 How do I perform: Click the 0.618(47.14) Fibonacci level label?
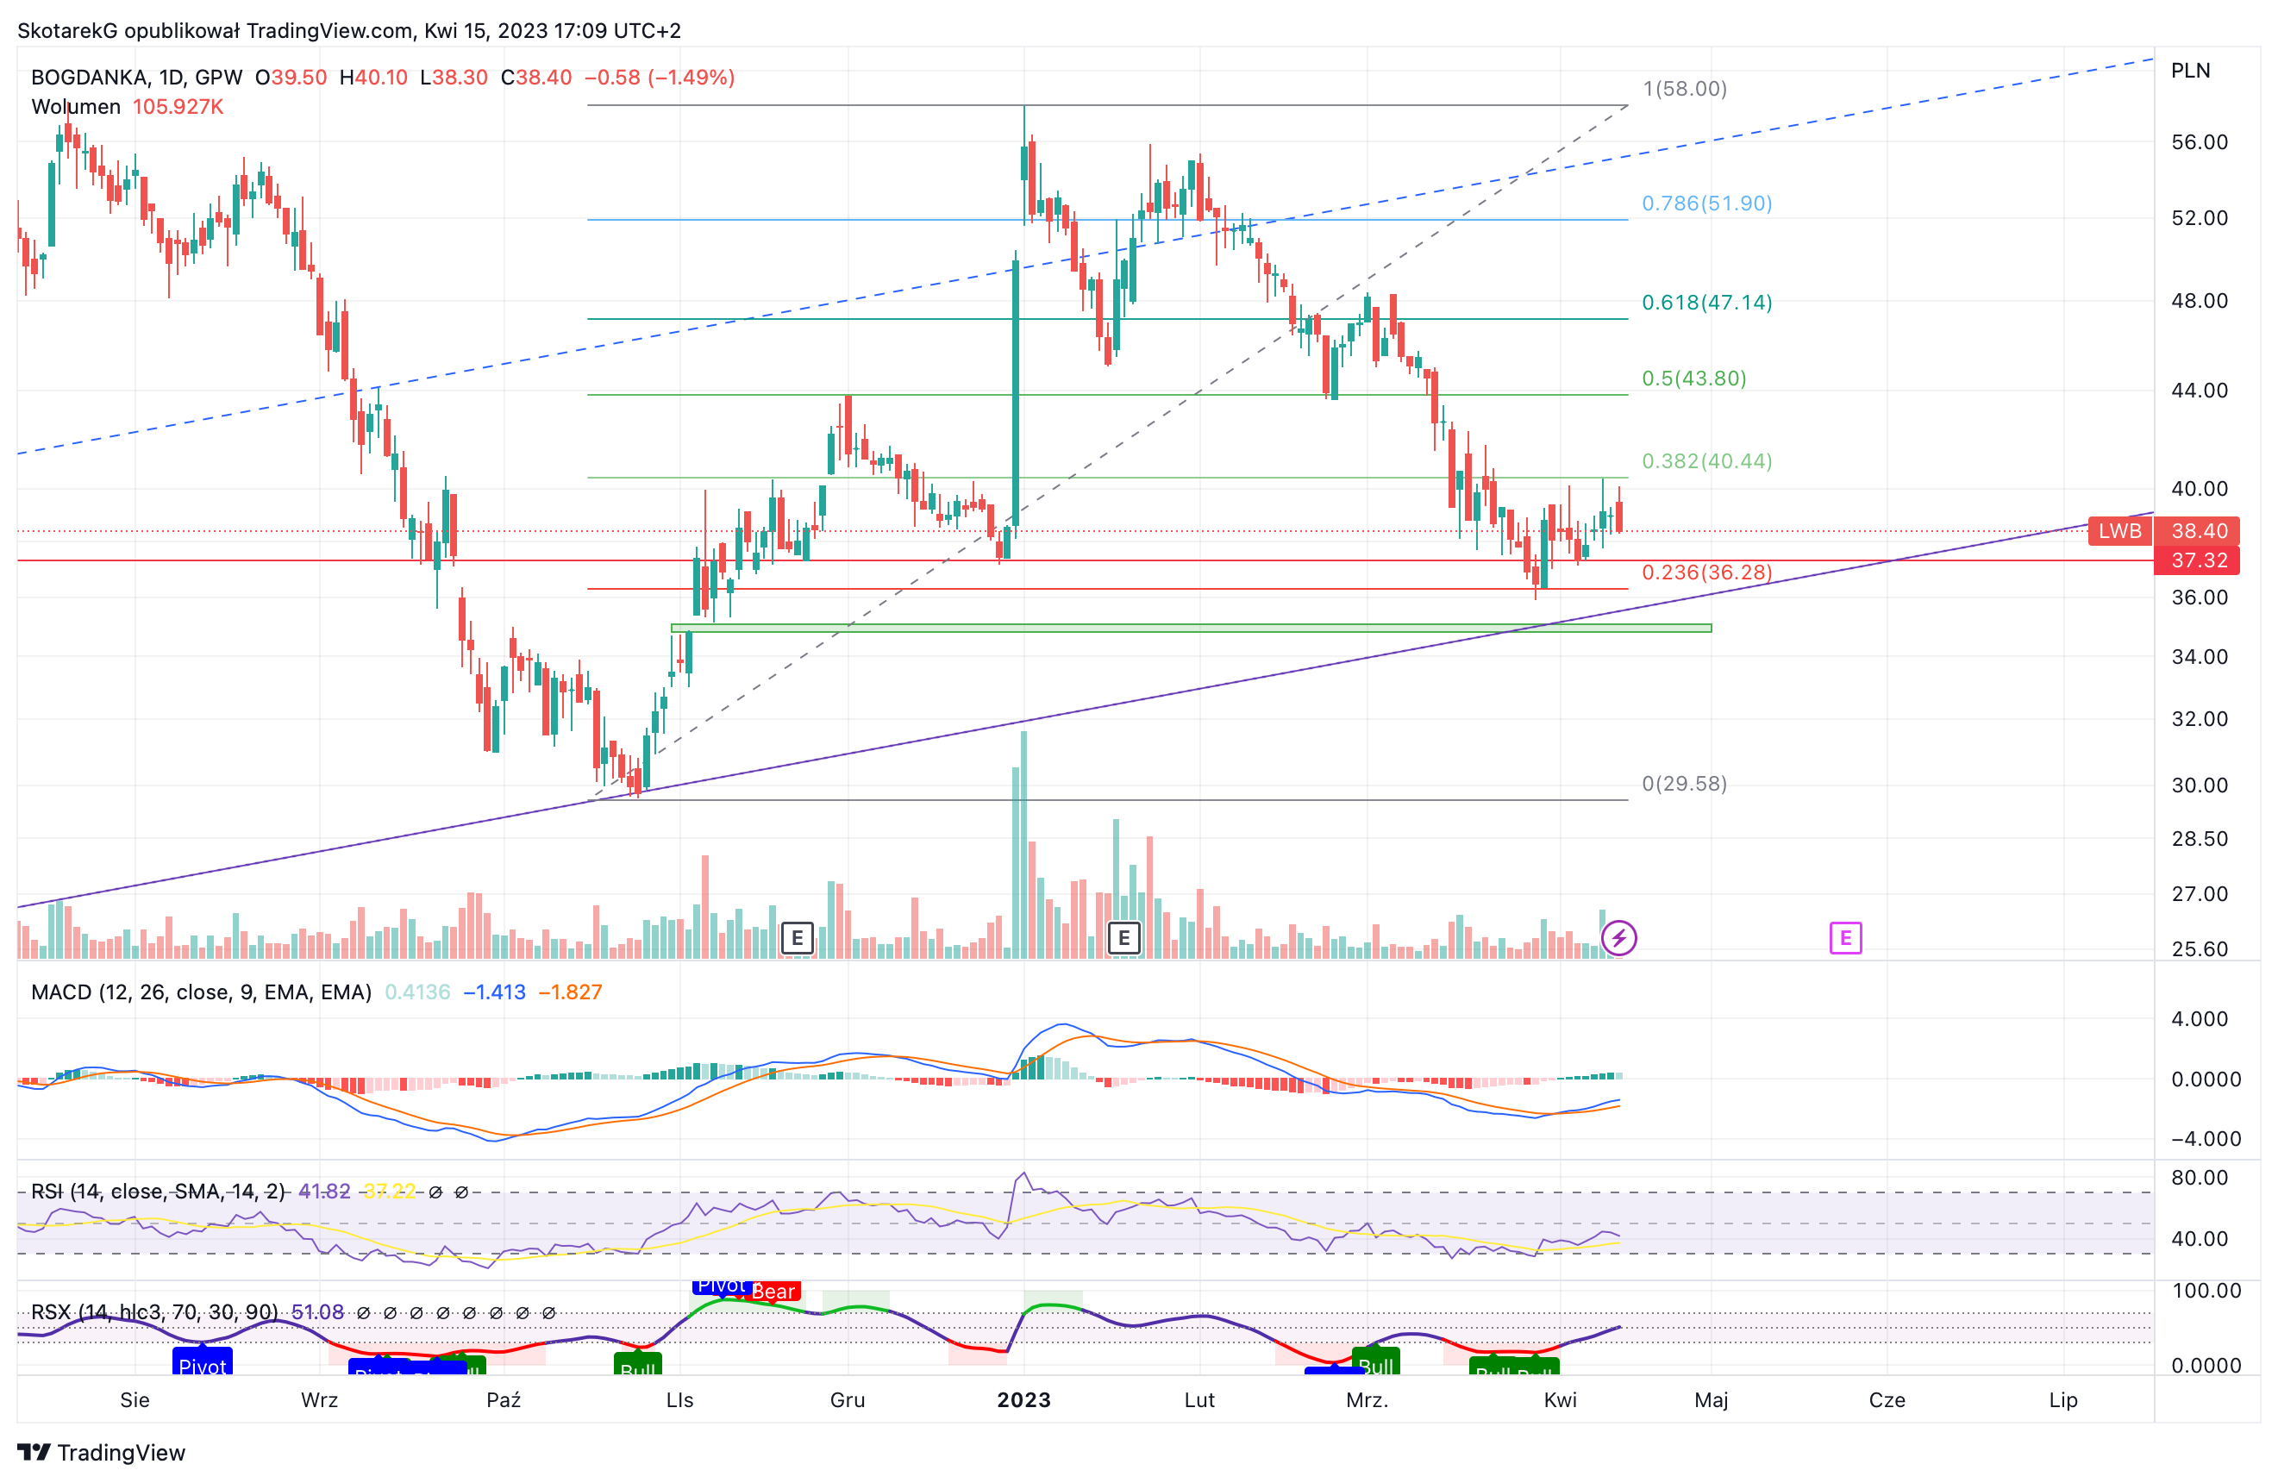[1706, 303]
